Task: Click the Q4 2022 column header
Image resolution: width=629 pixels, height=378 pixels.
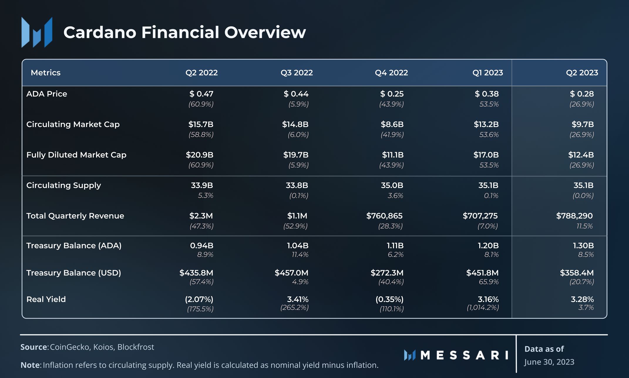Action: click(391, 73)
